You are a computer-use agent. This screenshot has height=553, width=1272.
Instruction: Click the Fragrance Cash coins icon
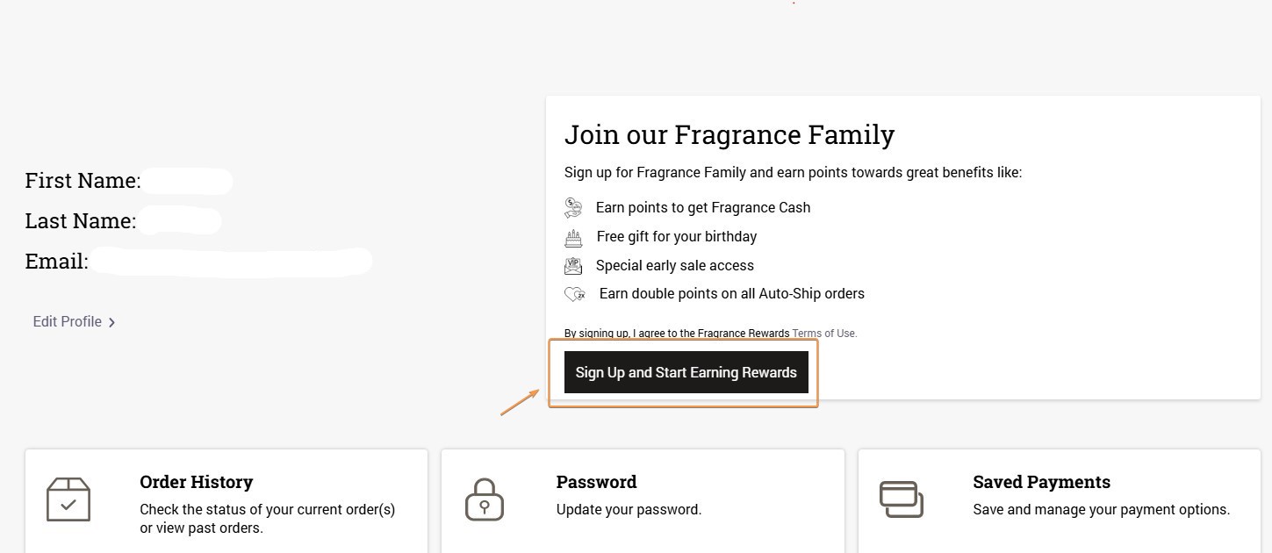coord(573,207)
